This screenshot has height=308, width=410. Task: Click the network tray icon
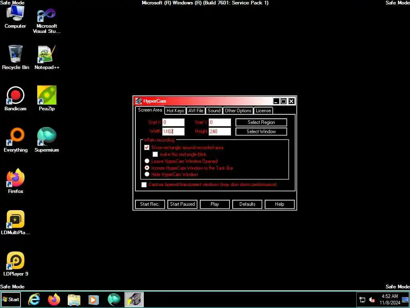362,300
